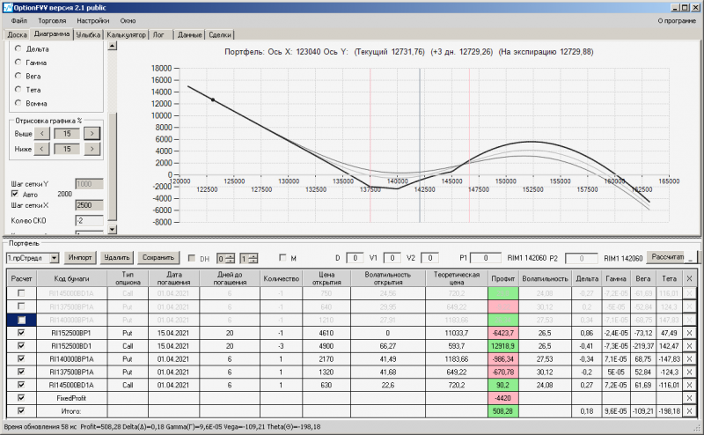704x435 pixels.
Task: Click the V2 value input field
Action: [429, 258]
